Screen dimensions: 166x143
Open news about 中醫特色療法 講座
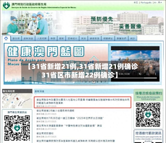pos(69,126)
